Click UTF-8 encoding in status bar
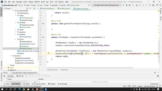 point(134,86)
